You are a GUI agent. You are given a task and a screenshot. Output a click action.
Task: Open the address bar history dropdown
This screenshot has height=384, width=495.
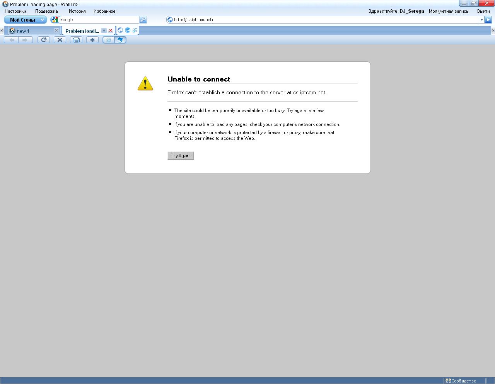(482, 20)
